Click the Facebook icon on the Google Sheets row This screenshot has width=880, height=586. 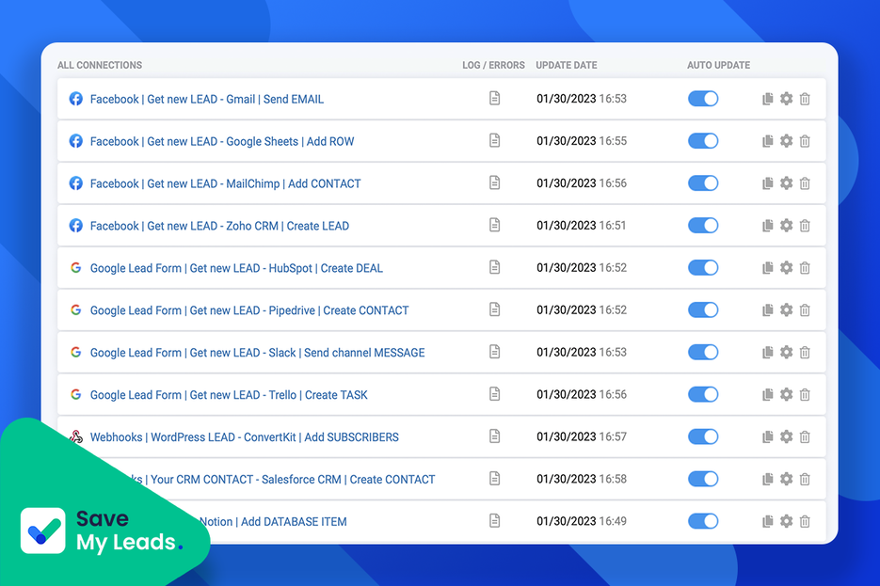pos(75,140)
